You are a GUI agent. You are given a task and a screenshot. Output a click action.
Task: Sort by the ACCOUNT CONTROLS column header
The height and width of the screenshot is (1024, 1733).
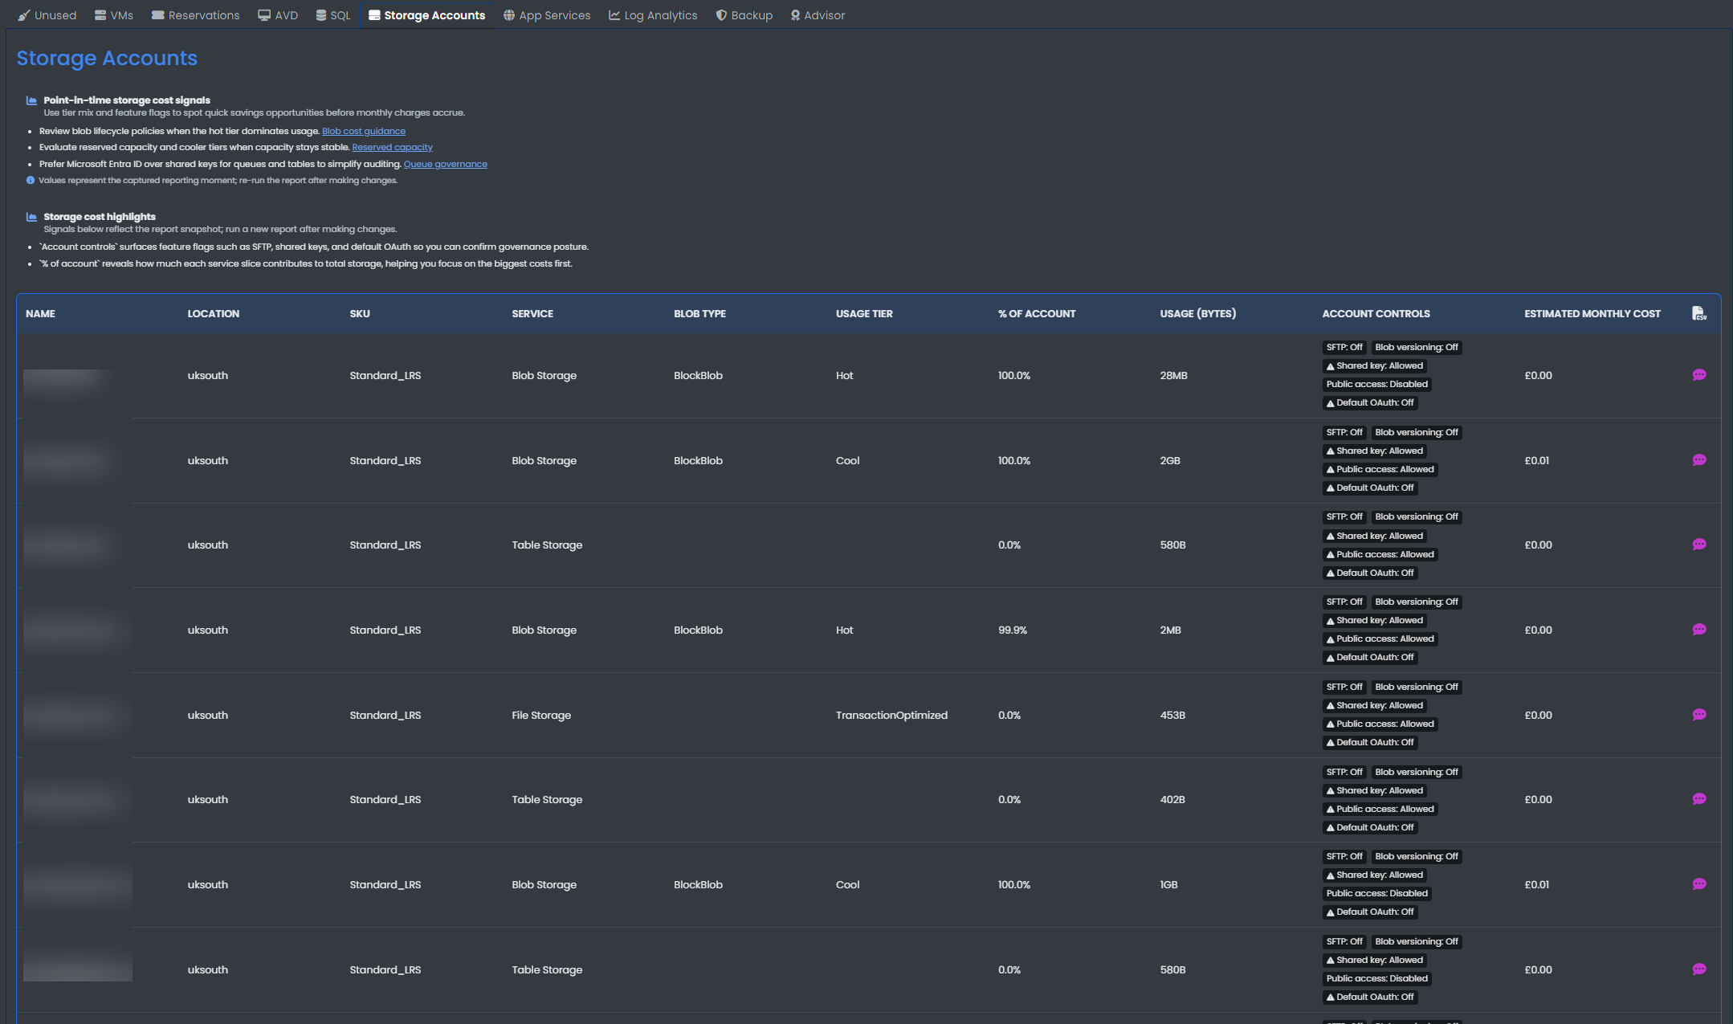coord(1376,313)
